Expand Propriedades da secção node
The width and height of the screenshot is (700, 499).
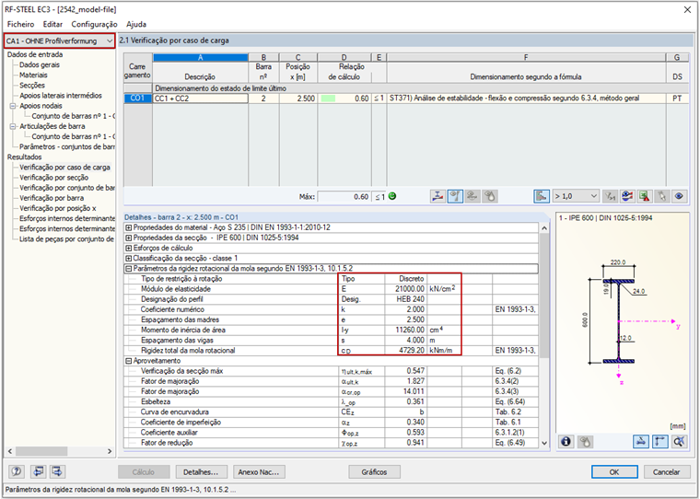pos(129,238)
